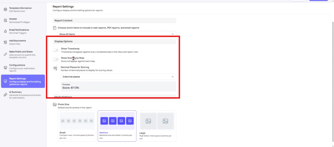Click the chevron on decimal places selector
This screenshot has width=334, height=147.
[x=172, y=77]
